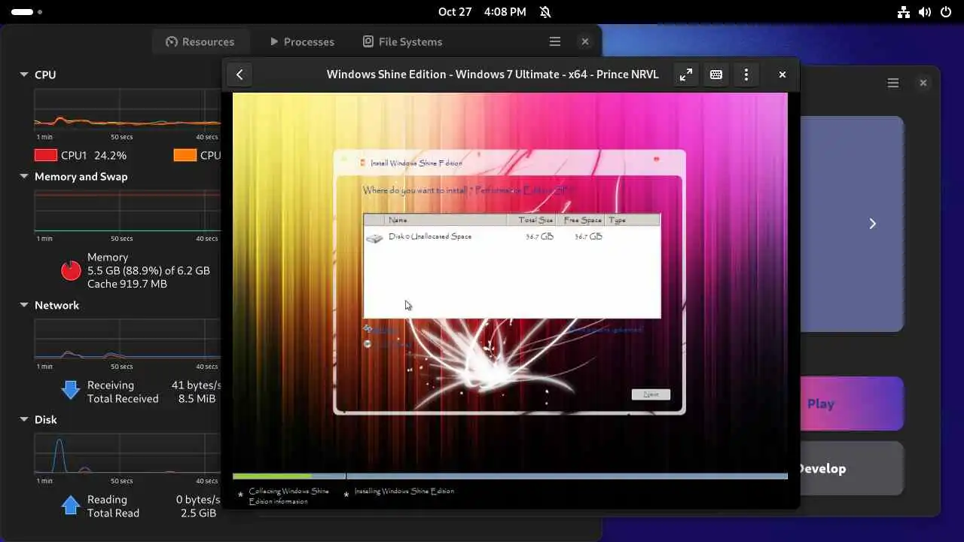Click the muted notifications bell icon
The width and height of the screenshot is (964, 542).
pyautogui.click(x=545, y=12)
